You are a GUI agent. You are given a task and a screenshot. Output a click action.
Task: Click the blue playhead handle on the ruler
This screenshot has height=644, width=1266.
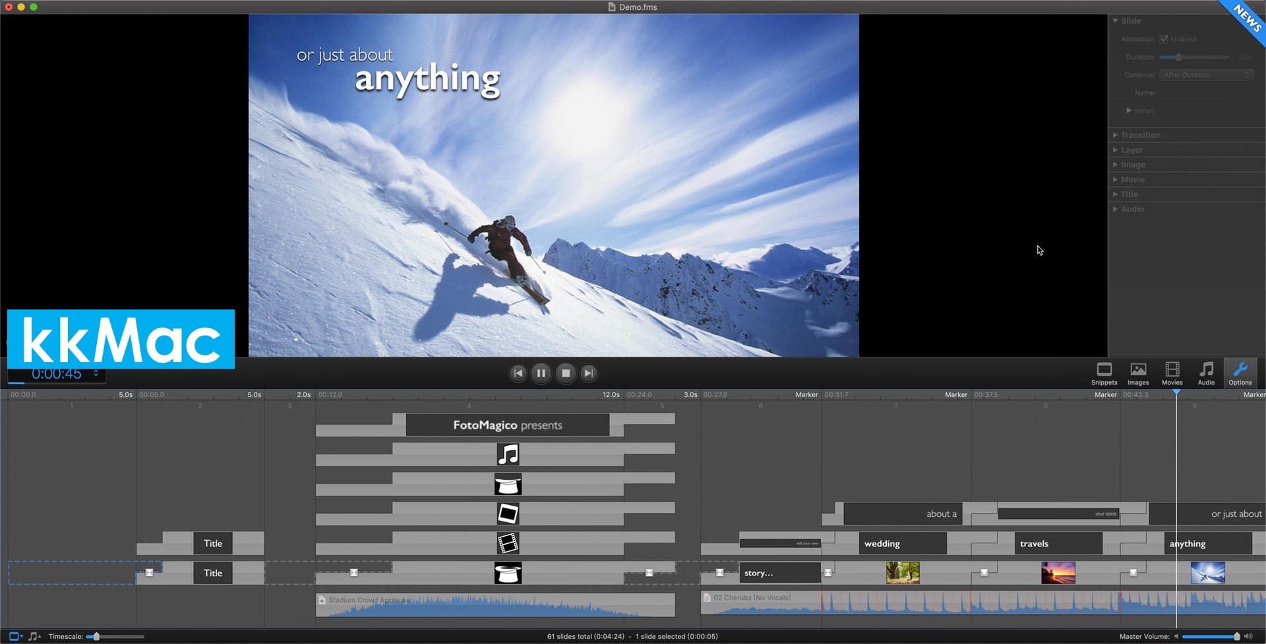[1176, 392]
